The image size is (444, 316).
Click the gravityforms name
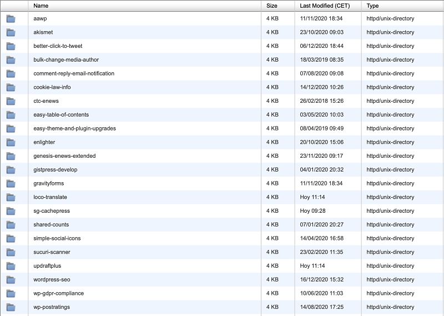tap(49, 183)
